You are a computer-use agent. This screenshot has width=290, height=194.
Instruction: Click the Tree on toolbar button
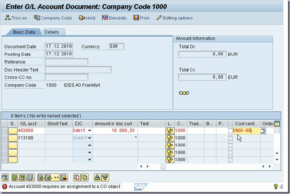[x=16, y=18]
